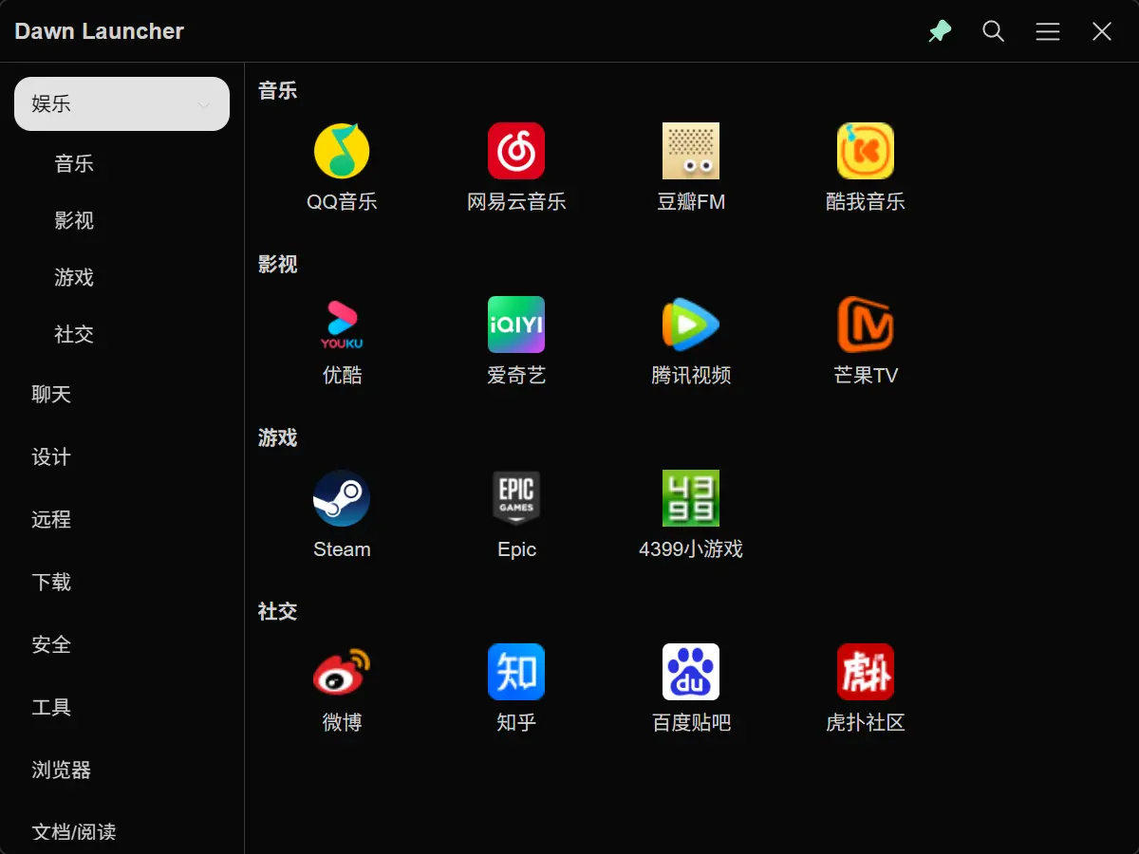Open the 百度贴吧 icon
Viewport: 1139px width, 854px height.
click(x=691, y=672)
